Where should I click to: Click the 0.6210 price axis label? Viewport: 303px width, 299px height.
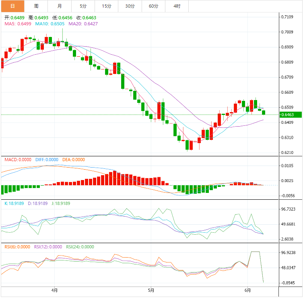[x=287, y=153]
